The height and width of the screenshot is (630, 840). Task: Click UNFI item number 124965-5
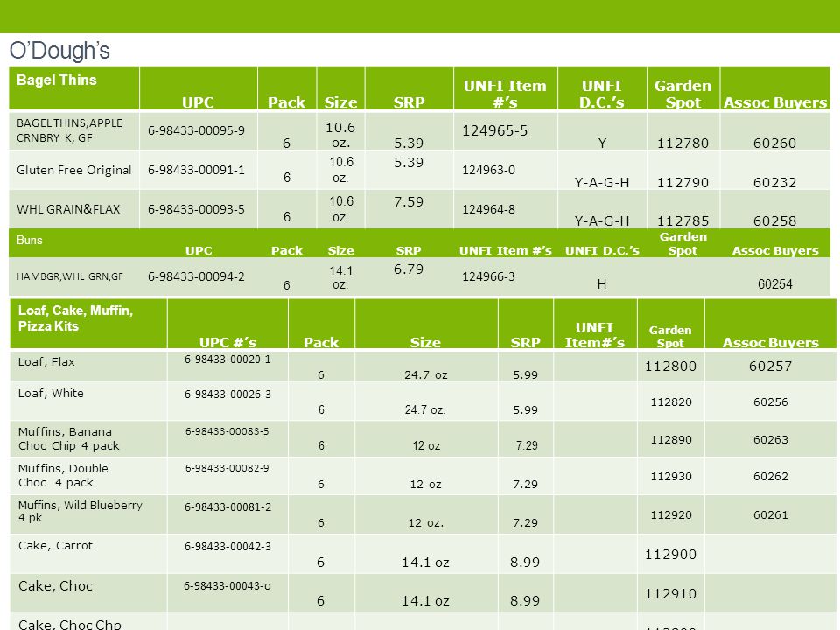click(x=495, y=130)
